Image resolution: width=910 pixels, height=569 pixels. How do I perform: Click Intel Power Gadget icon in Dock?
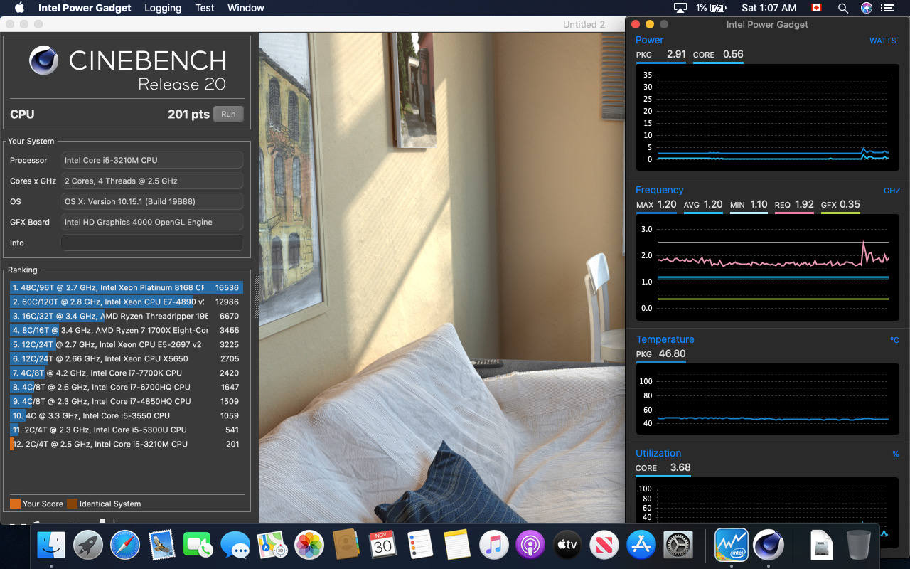tap(732, 546)
